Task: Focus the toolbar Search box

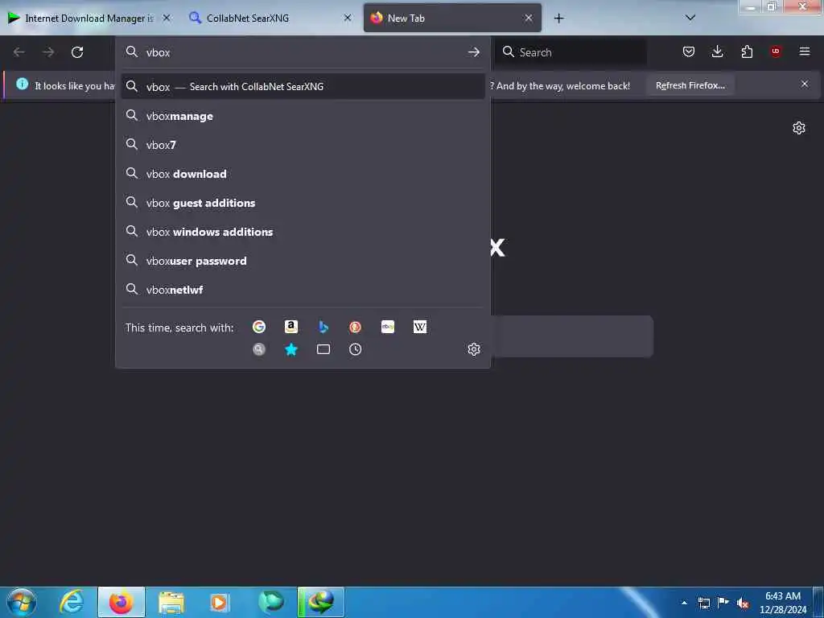Action: tap(571, 52)
